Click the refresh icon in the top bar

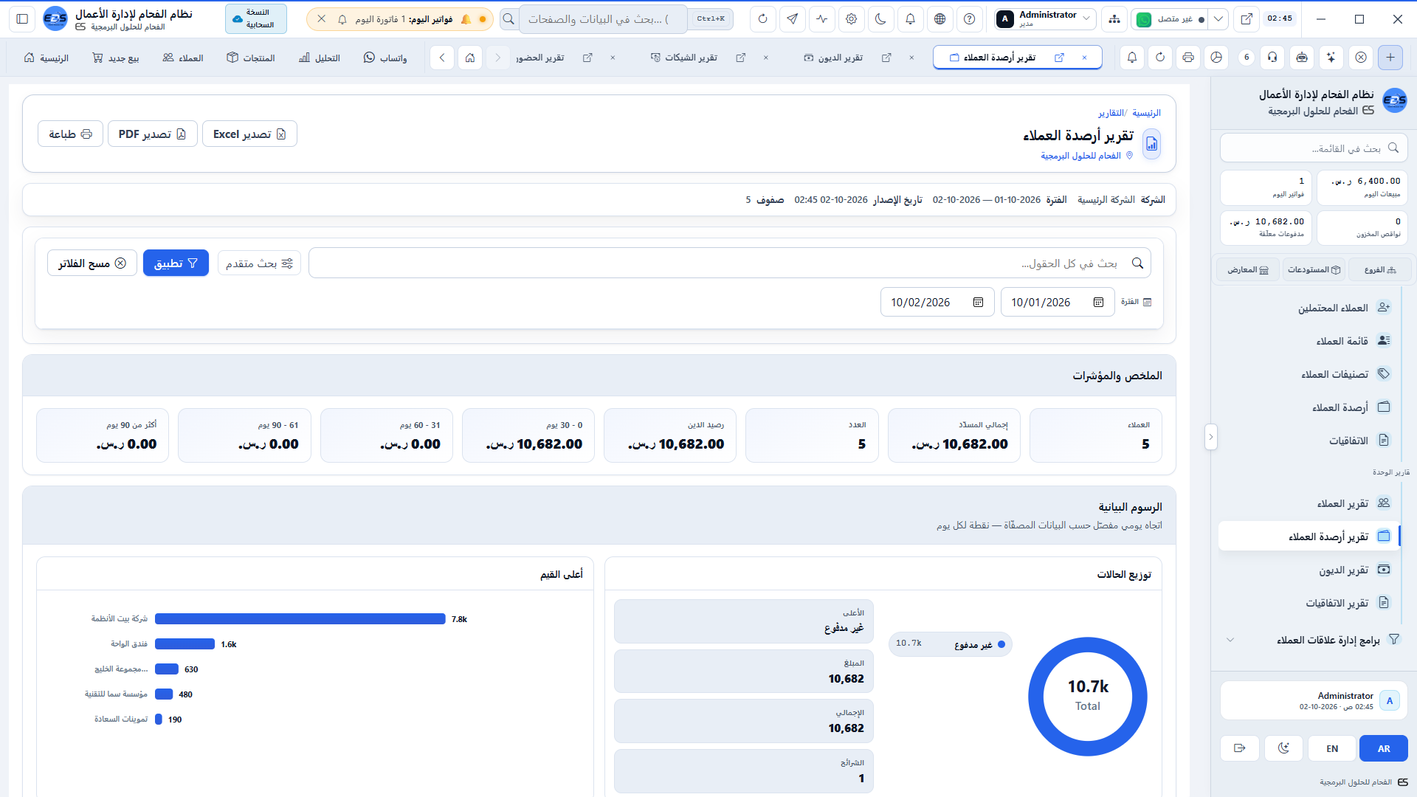click(763, 19)
